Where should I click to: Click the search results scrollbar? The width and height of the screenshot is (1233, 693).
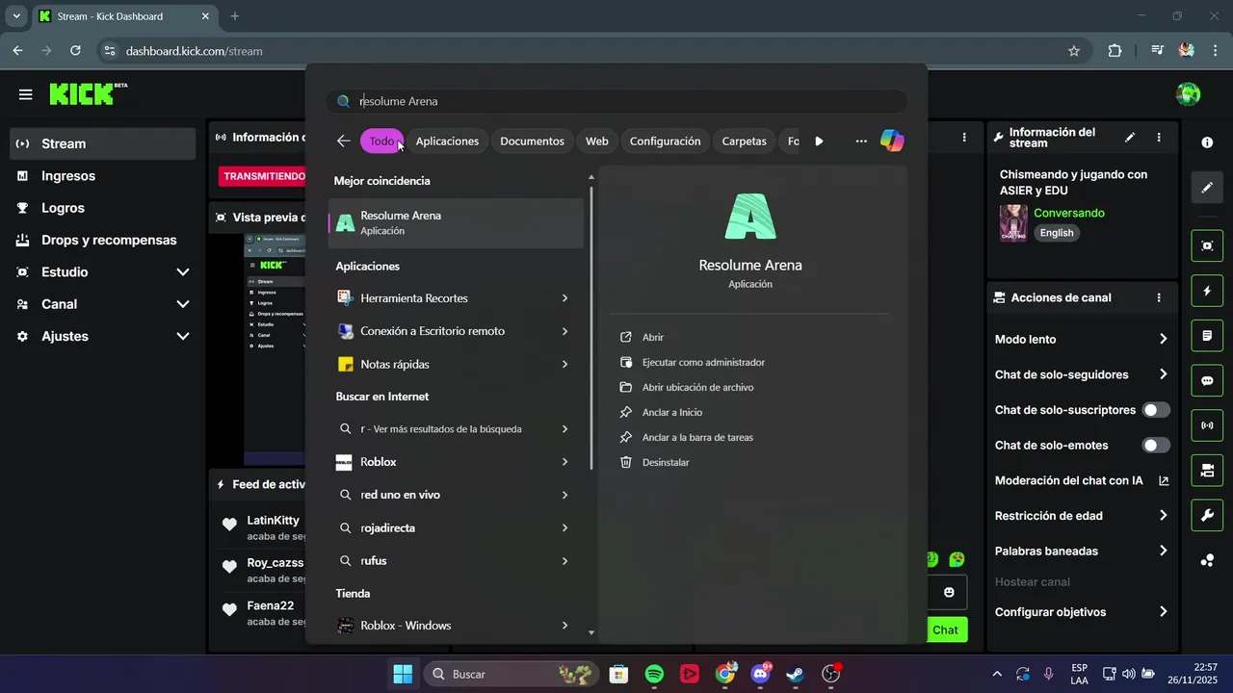(x=591, y=327)
